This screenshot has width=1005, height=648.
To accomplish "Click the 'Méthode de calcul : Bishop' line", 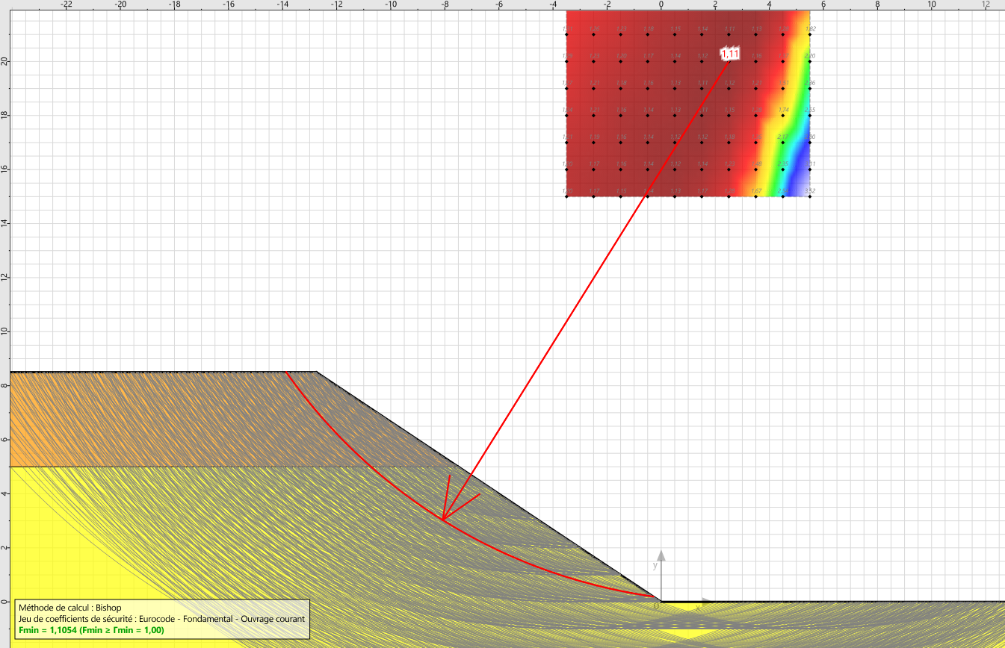I will [69, 608].
